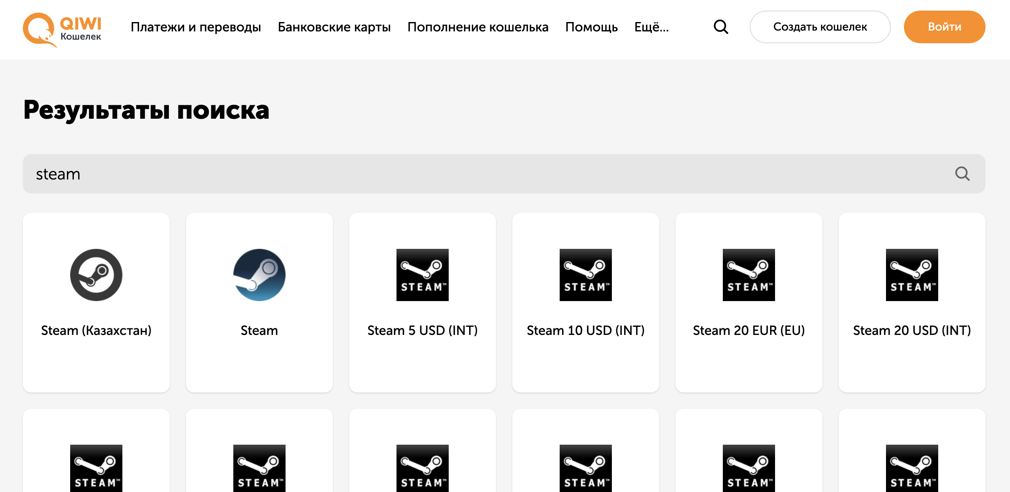Open the plain Steam label

[259, 330]
